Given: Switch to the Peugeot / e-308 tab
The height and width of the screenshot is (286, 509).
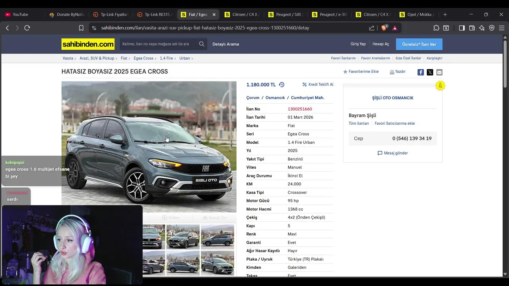Looking at the screenshot, I should click(330, 14).
